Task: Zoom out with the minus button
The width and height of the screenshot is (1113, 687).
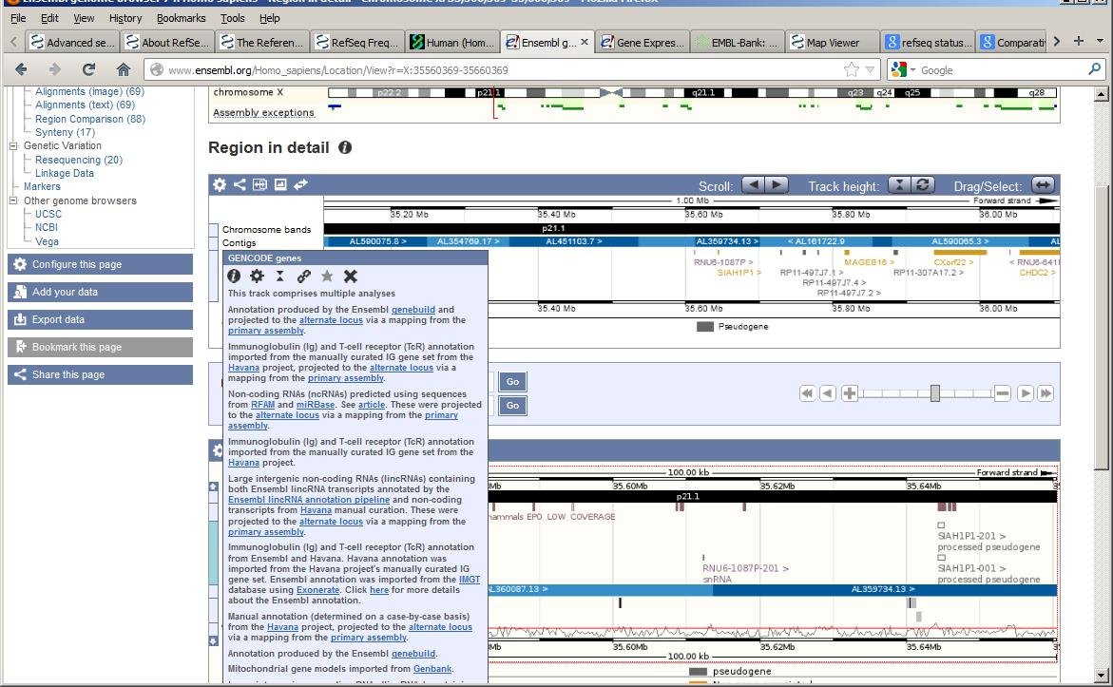Action: tap(1002, 393)
